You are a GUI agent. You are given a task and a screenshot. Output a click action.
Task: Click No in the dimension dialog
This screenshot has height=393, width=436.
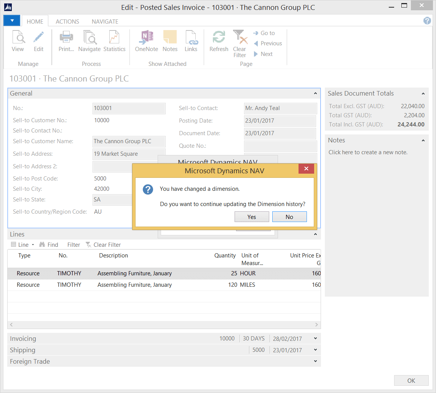(289, 217)
